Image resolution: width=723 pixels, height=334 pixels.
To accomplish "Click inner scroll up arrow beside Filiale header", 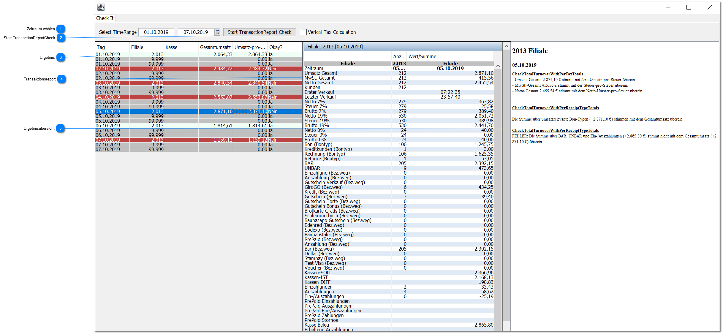I will [498, 66].
